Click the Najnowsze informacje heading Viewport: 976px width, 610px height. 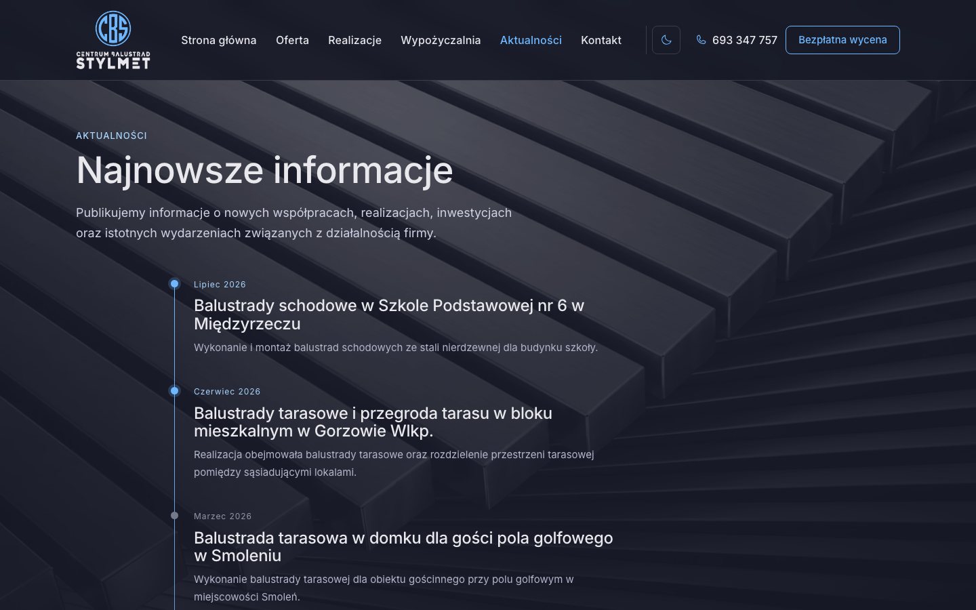[x=264, y=169]
